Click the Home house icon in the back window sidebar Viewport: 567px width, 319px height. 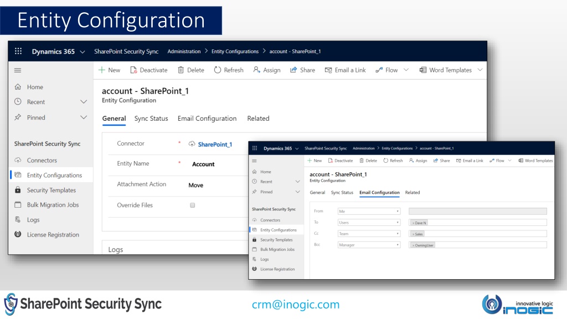point(18,87)
